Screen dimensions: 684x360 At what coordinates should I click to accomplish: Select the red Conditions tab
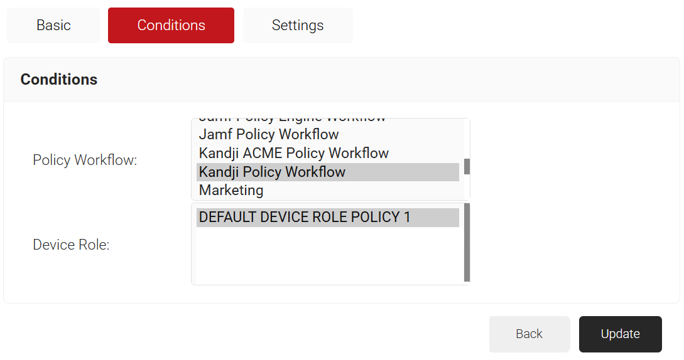(x=171, y=25)
